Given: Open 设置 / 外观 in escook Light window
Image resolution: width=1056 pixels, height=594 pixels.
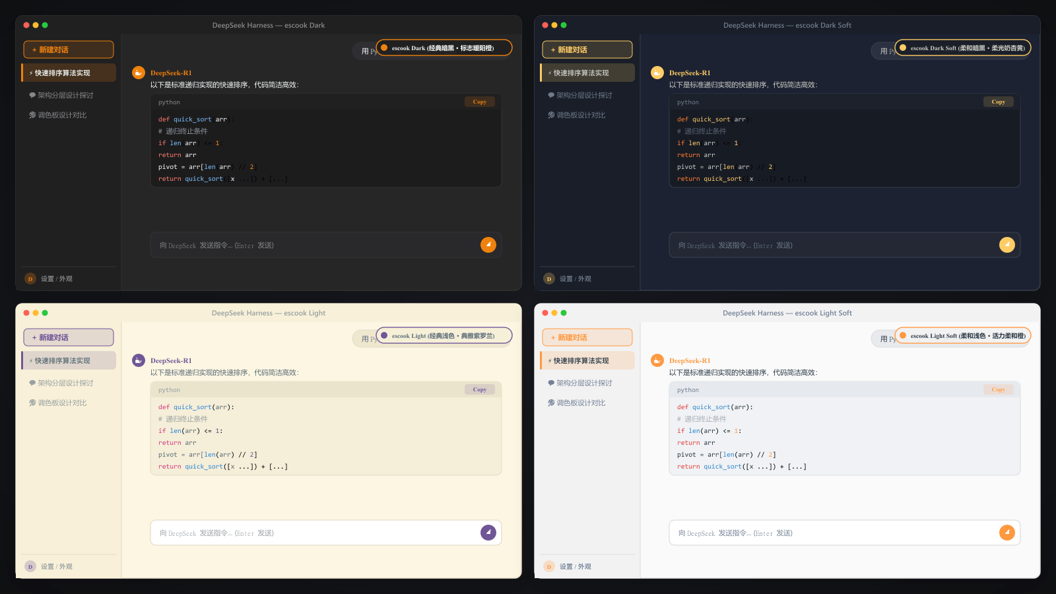Looking at the screenshot, I should (57, 566).
